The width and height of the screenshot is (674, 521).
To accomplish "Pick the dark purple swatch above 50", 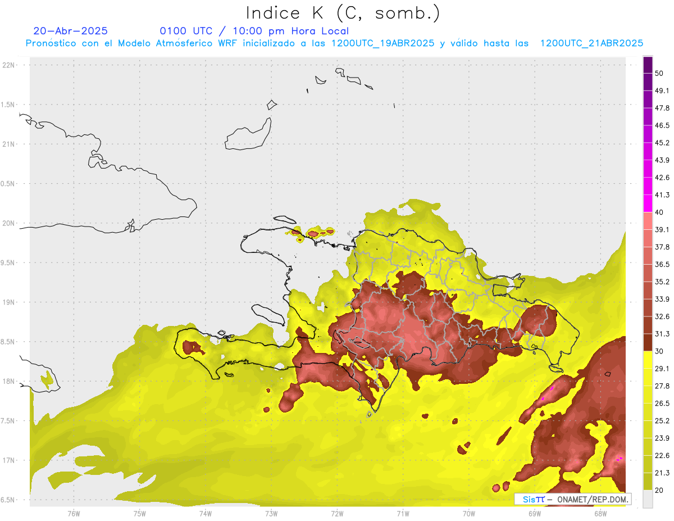I will pyautogui.click(x=648, y=65).
